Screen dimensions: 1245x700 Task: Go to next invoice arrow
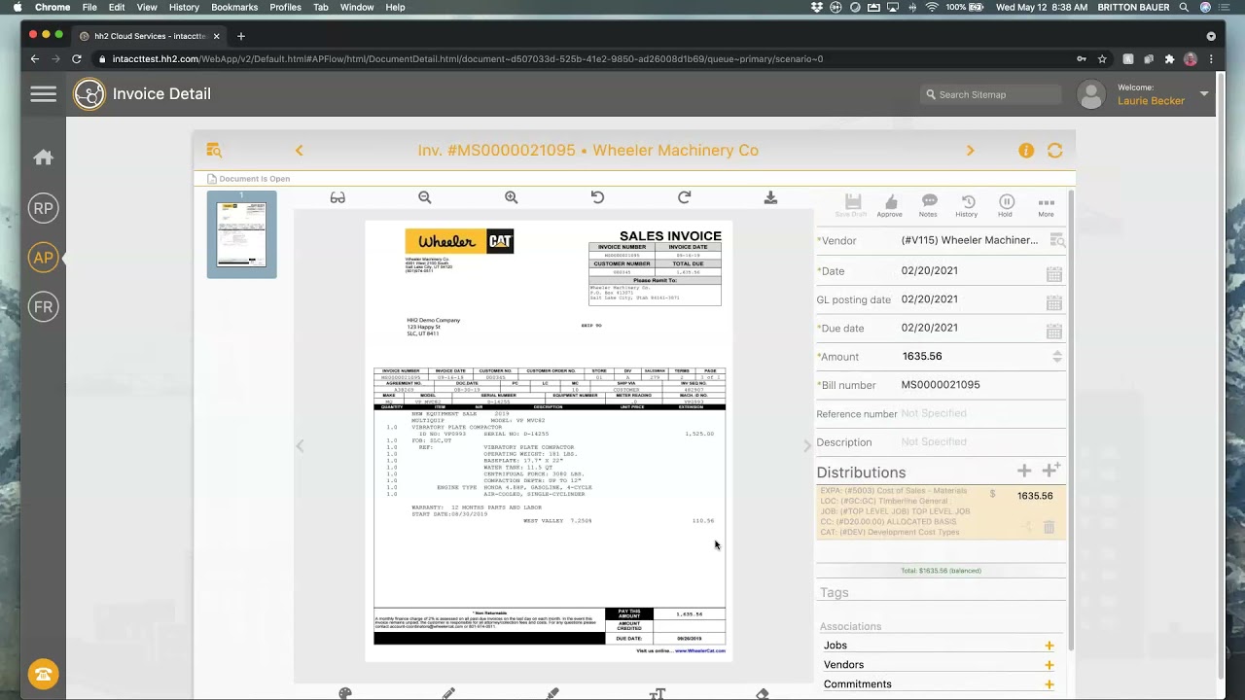[970, 151]
